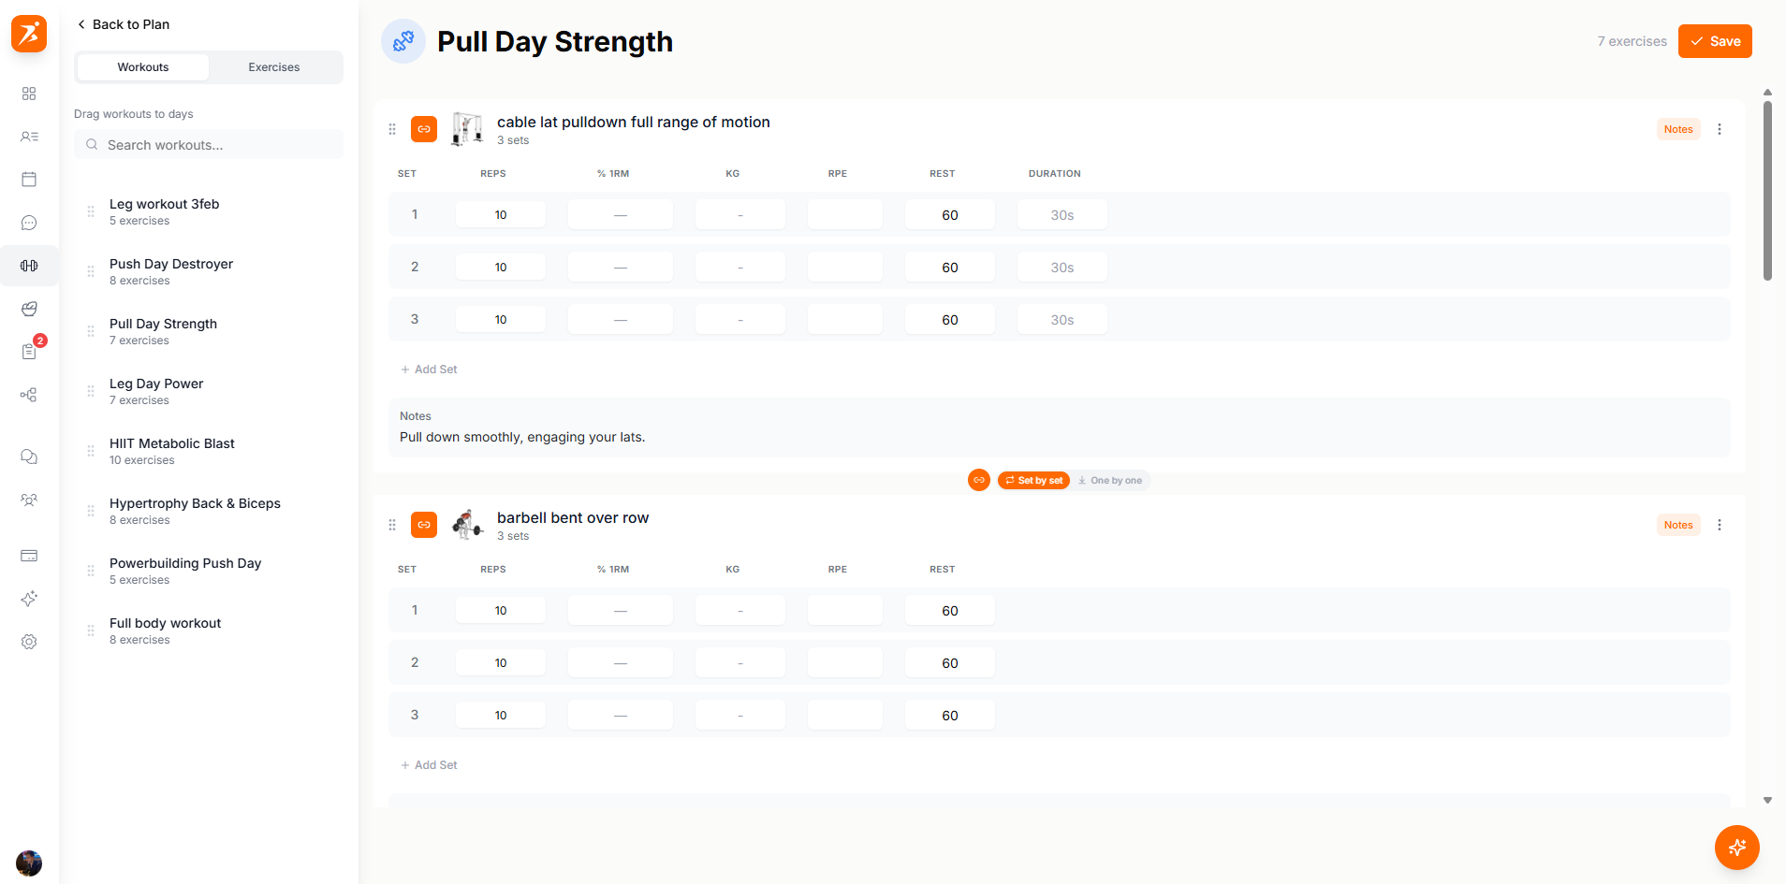The image size is (1786, 884).
Task: Open the Settings gear icon in sidebar
Action: (x=29, y=642)
